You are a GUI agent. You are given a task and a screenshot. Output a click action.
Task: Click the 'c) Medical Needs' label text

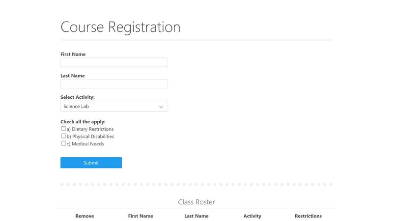85,144
